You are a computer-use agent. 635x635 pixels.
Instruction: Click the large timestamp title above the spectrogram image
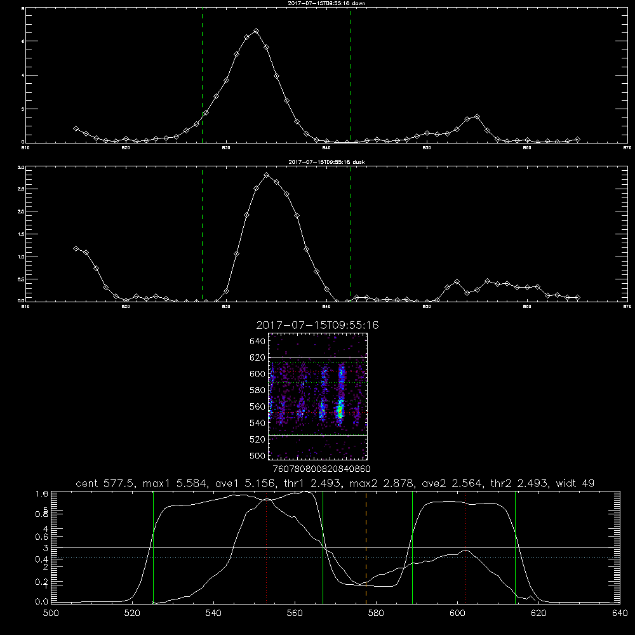pyautogui.click(x=317, y=325)
